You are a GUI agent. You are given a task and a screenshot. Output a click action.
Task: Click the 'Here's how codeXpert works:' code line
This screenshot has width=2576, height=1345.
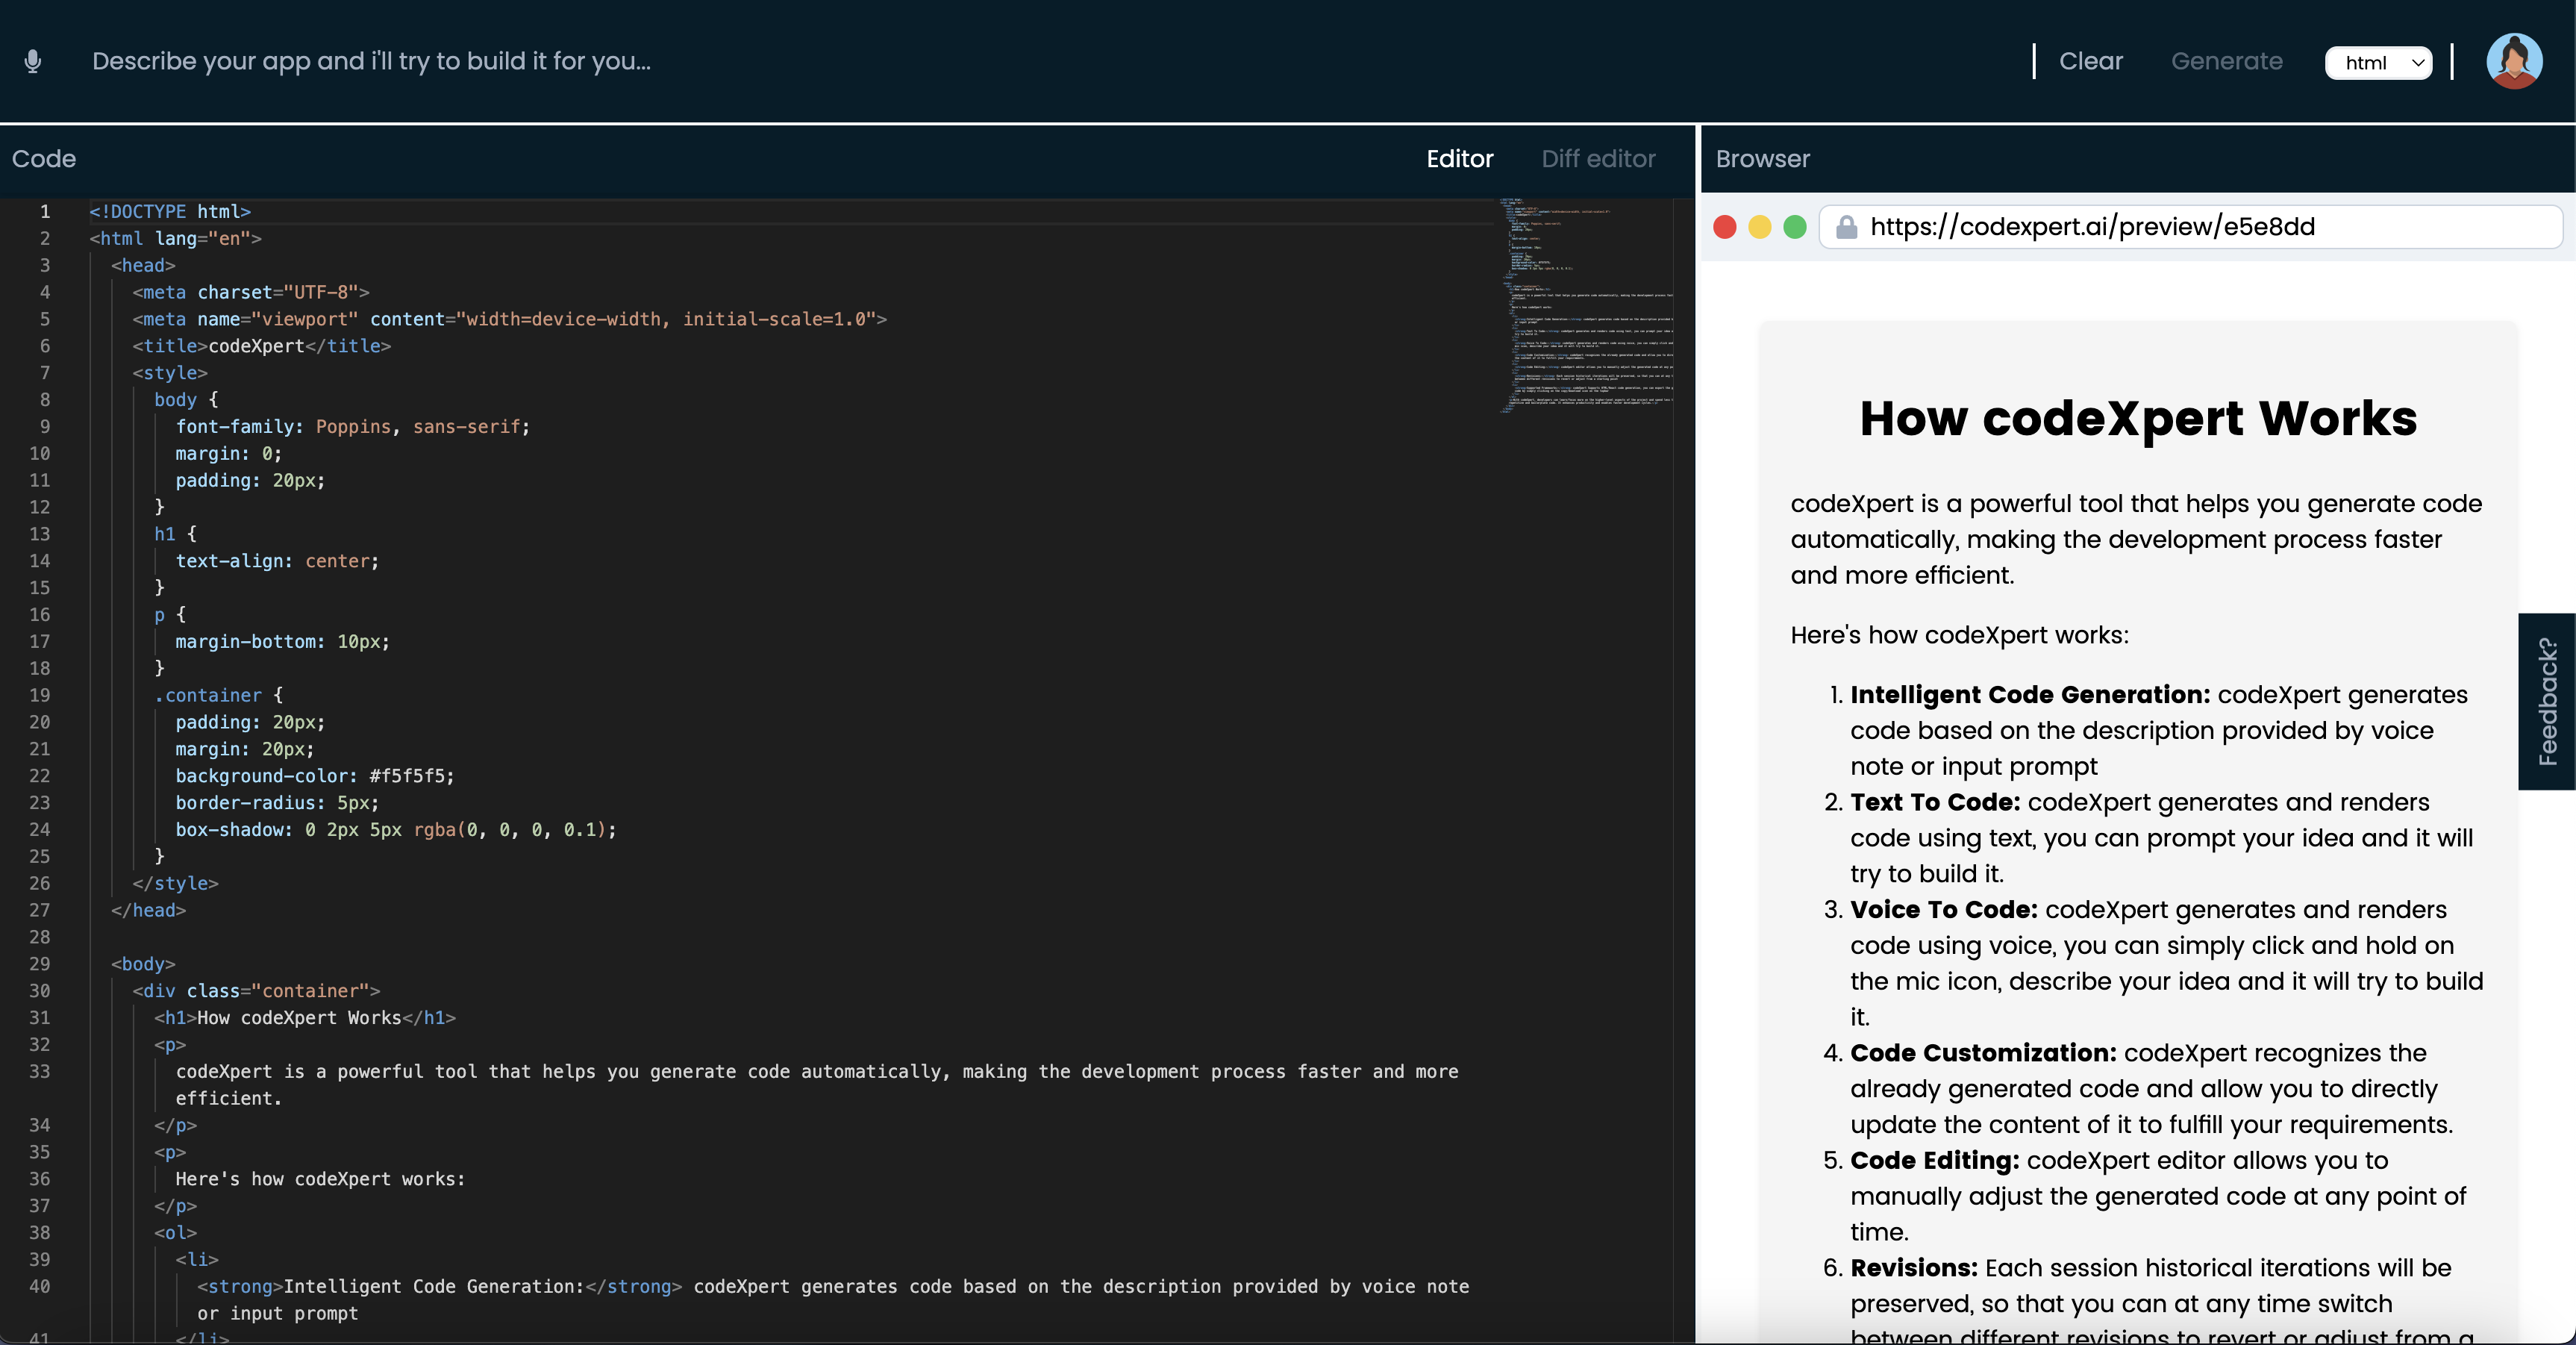[x=320, y=1179]
